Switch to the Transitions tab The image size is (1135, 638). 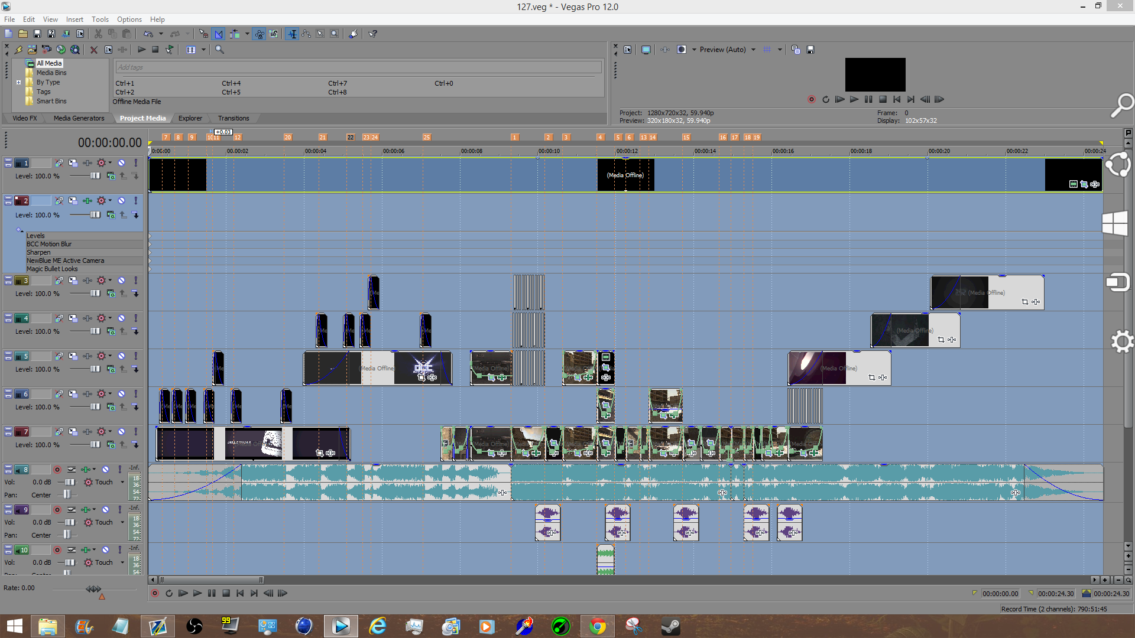233,118
